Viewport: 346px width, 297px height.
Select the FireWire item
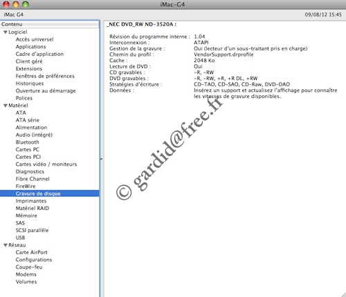pyautogui.click(x=26, y=186)
